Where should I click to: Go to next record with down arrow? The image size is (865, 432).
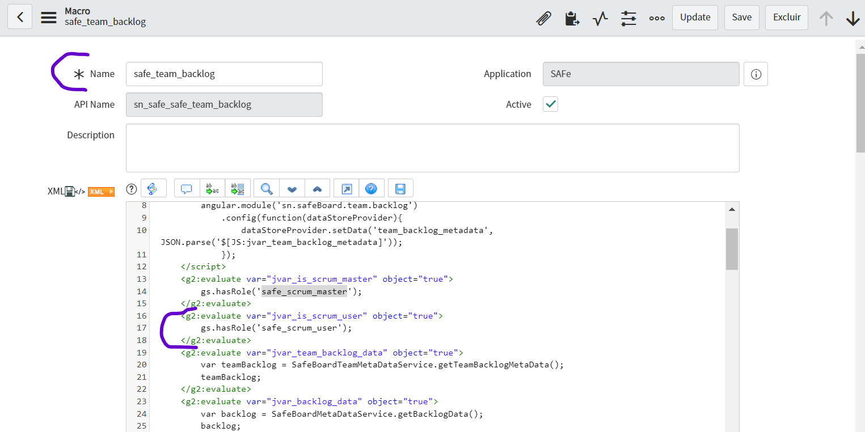(853, 18)
